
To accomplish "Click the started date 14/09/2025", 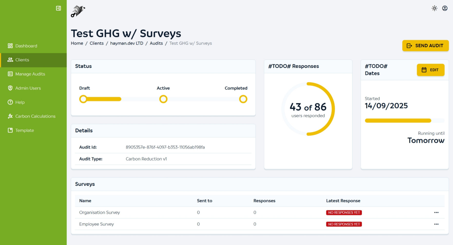I will (x=386, y=106).
